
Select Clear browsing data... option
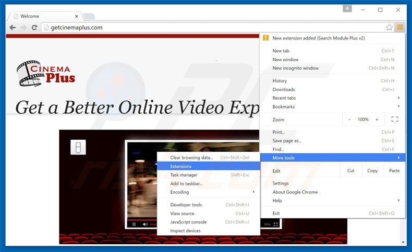pos(209,157)
